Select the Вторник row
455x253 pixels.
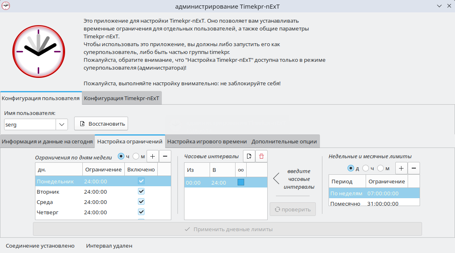point(103,192)
